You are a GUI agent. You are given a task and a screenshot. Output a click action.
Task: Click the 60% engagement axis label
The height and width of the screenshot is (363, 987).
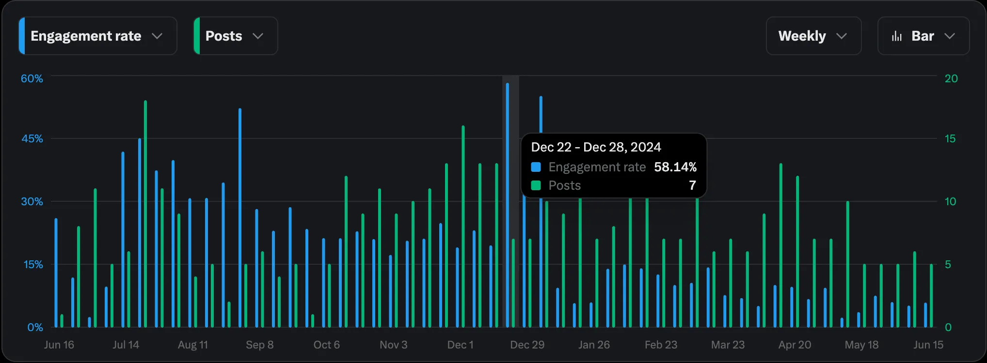[32, 78]
